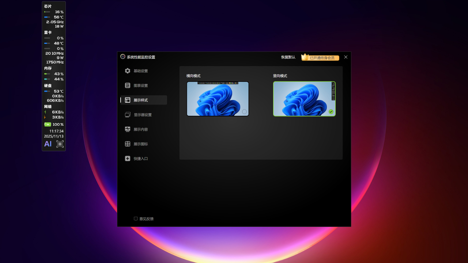Click the AI icon in the monitor widget
The image size is (468, 263).
[x=48, y=144]
